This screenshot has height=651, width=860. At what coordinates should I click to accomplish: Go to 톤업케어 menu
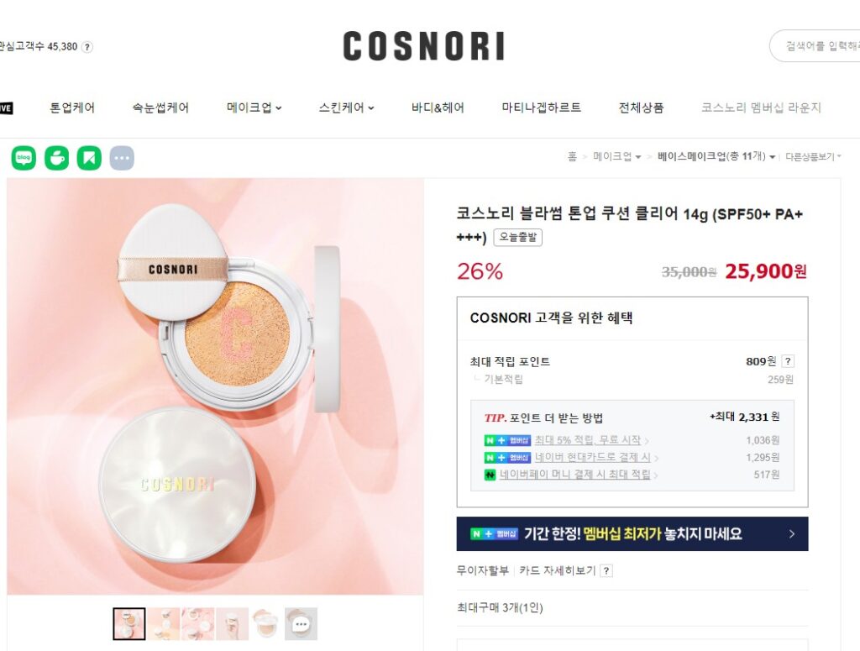pos(72,108)
